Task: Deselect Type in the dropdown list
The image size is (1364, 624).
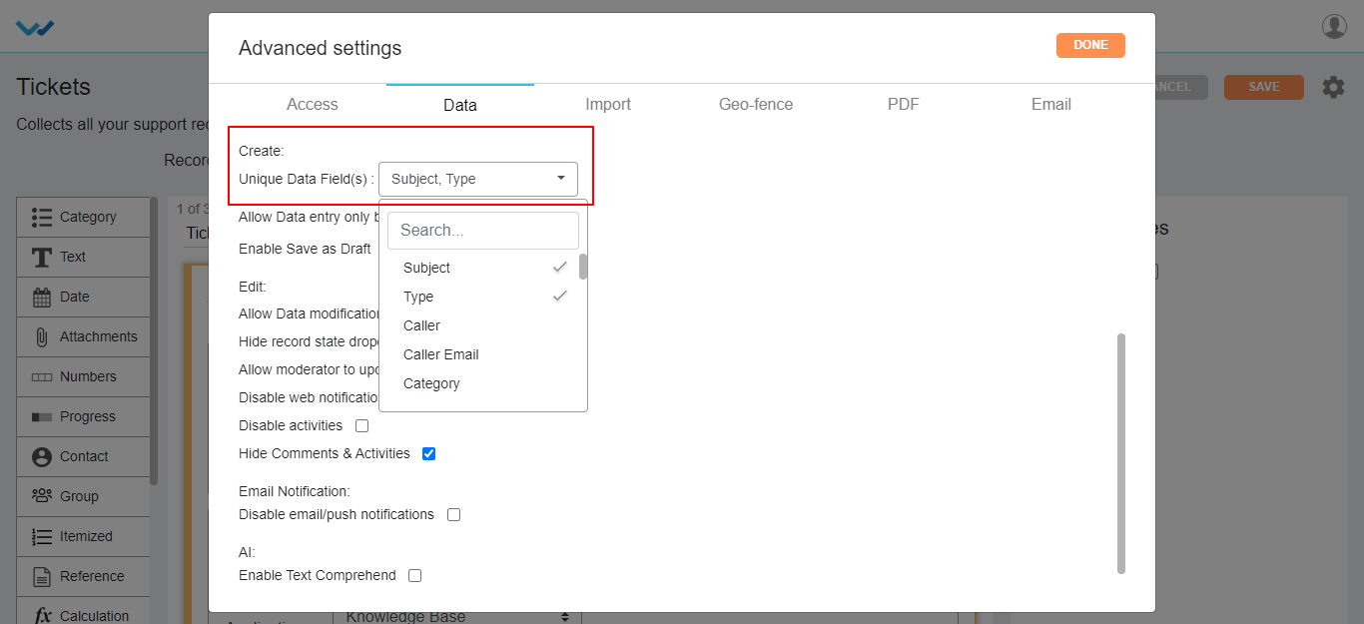Action: [x=483, y=297]
